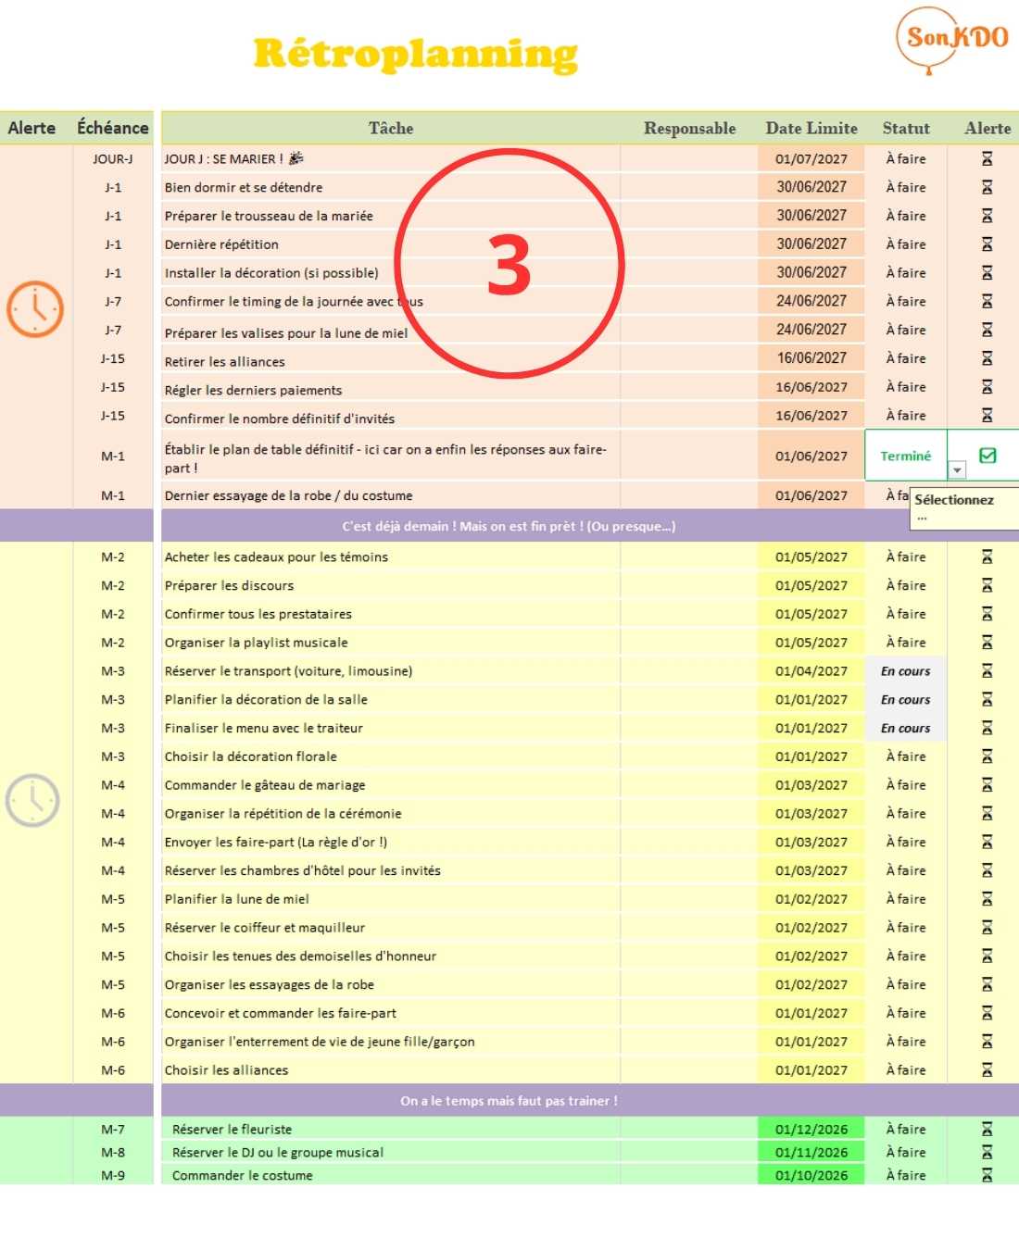Click the Date Limite column header

click(x=811, y=128)
